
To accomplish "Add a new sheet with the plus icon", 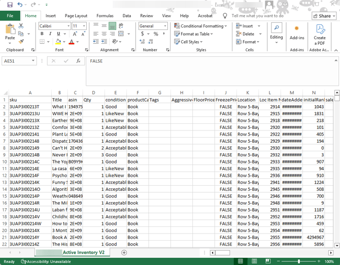I will (x=124, y=252).
